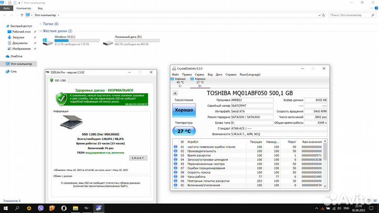
Task: Switch to SSDLife Pro taskbar icon
Action: (x=87, y=208)
